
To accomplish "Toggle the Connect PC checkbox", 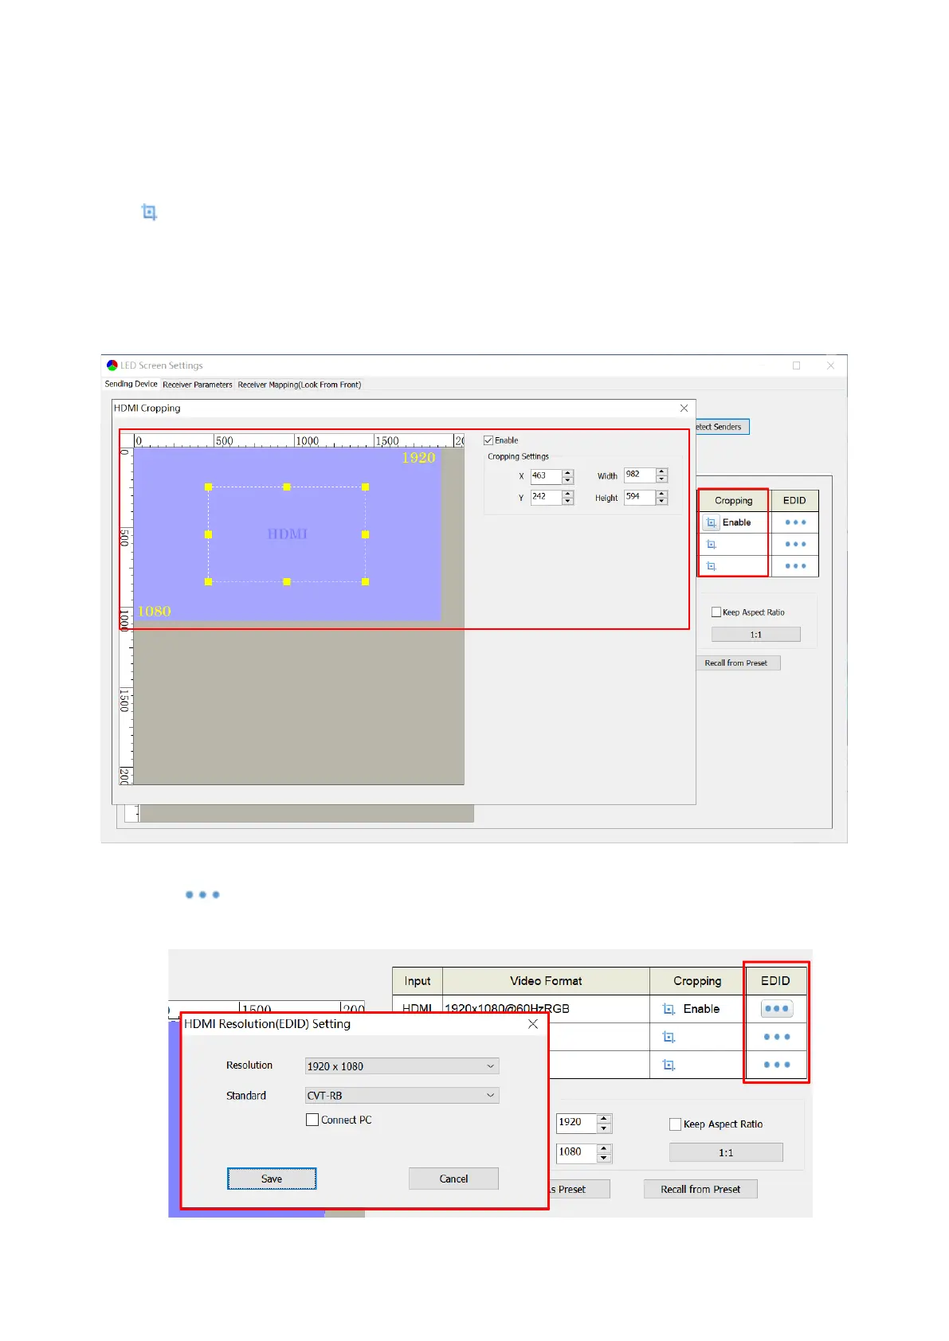I will [312, 1120].
